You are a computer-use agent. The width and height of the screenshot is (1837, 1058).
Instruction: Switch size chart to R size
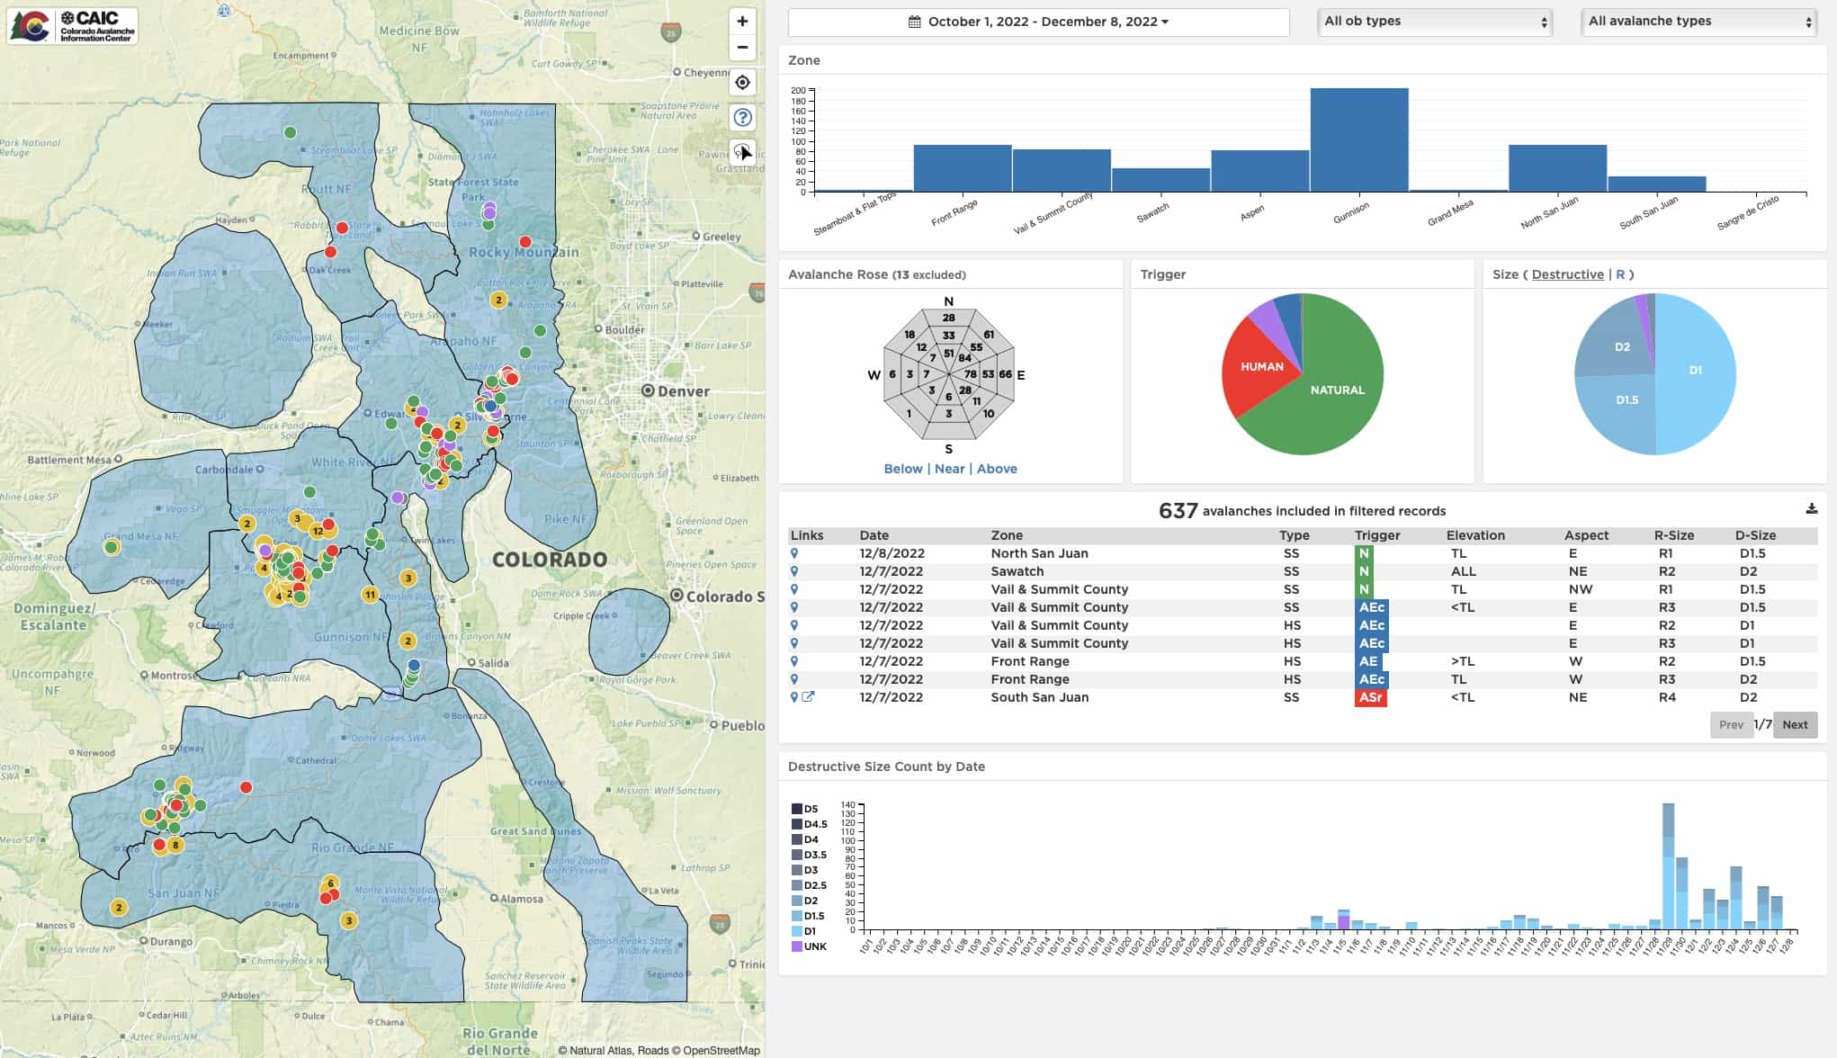point(1620,274)
